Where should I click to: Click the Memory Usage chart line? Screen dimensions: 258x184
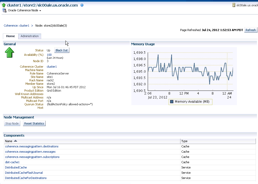tap(190, 69)
